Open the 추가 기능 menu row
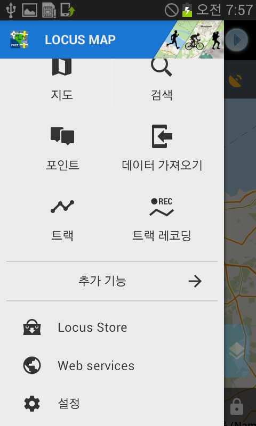 coord(112,281)
